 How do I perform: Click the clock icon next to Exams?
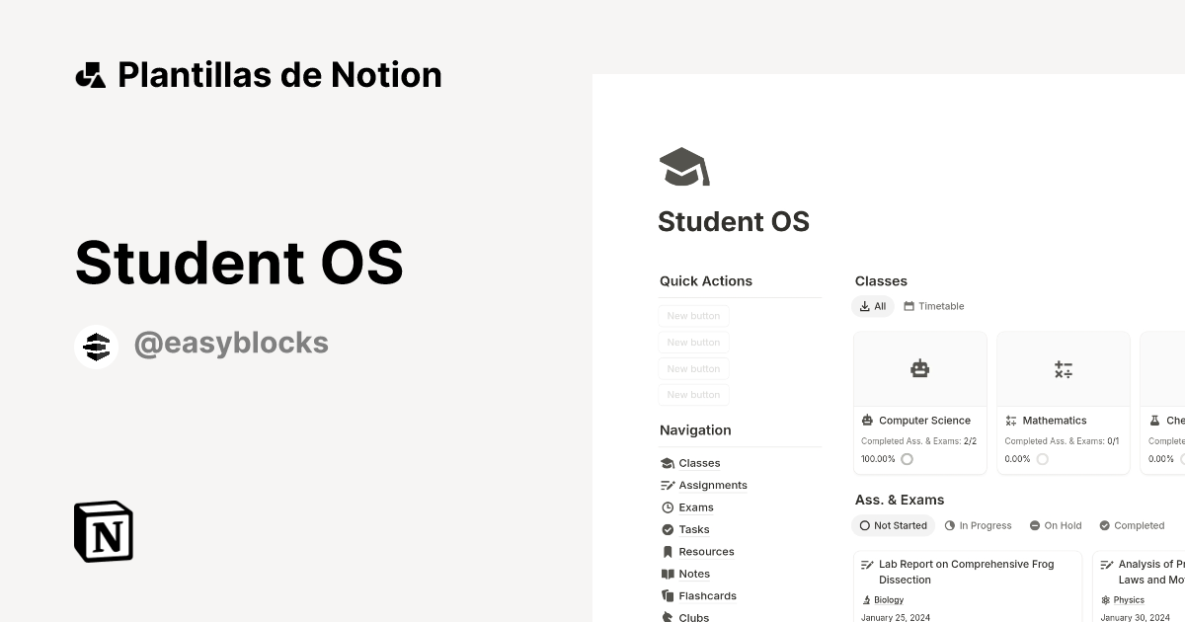click(x=668, y=506)
